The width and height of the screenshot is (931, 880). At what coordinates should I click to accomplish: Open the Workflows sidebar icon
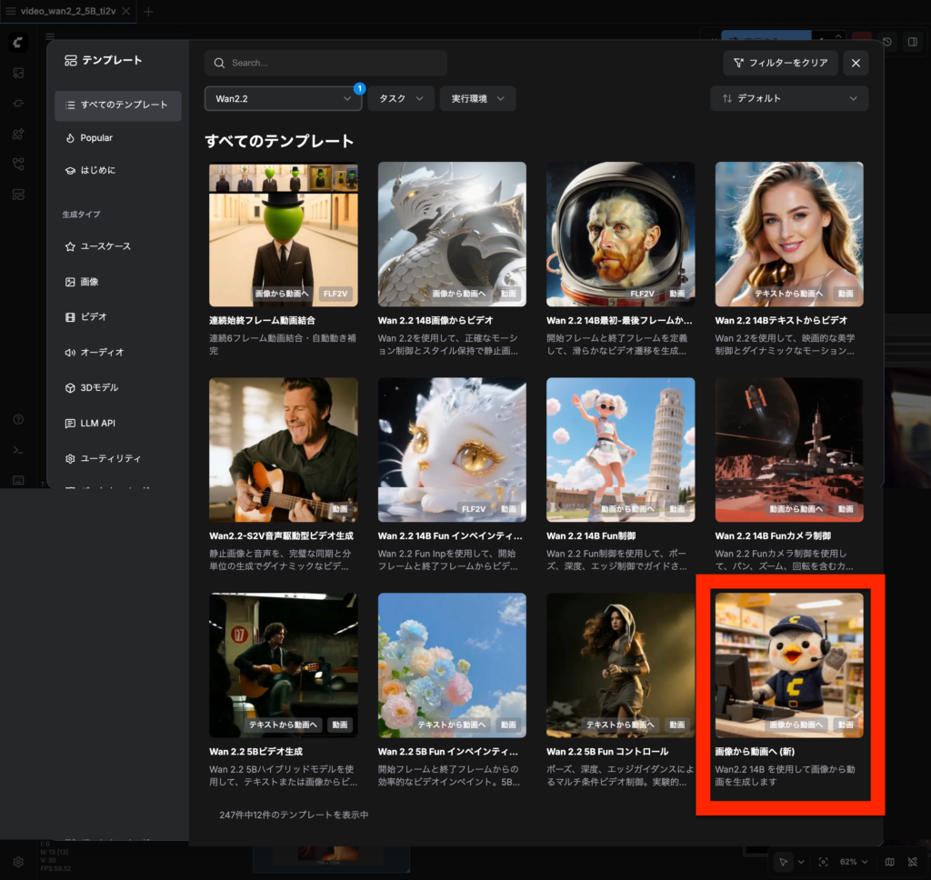(x=18, y=165)
